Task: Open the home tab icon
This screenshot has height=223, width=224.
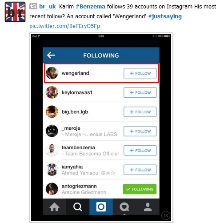Action: (54, 207)
